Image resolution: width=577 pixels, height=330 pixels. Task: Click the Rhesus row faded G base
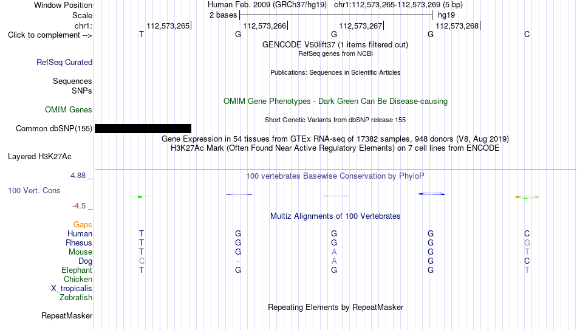[527, 243]
